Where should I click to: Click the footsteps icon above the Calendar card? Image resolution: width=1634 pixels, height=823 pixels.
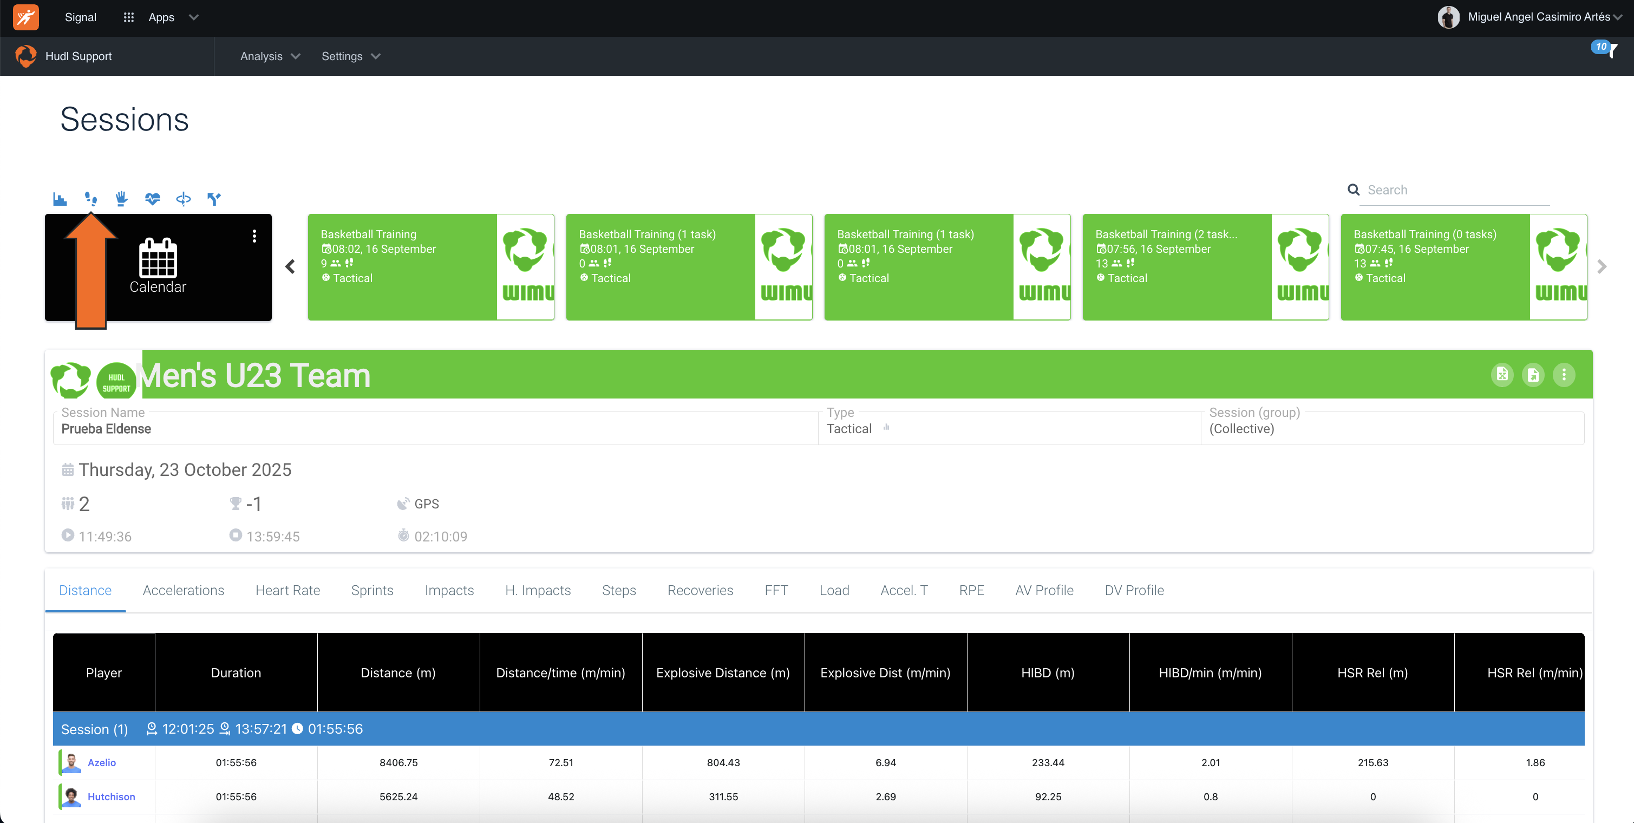91,199
